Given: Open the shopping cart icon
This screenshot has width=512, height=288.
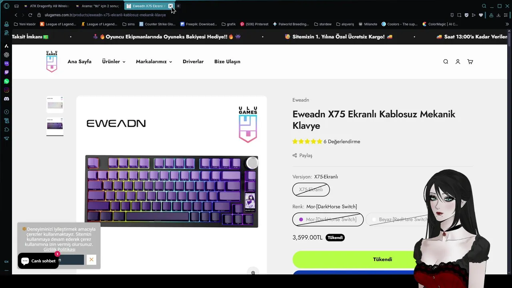Looking at the screenshot, I should [x=470, y=62].
